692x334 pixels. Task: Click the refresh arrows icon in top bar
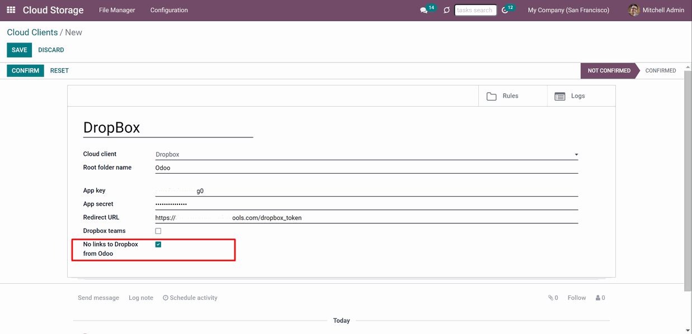(x=446, y=11)
